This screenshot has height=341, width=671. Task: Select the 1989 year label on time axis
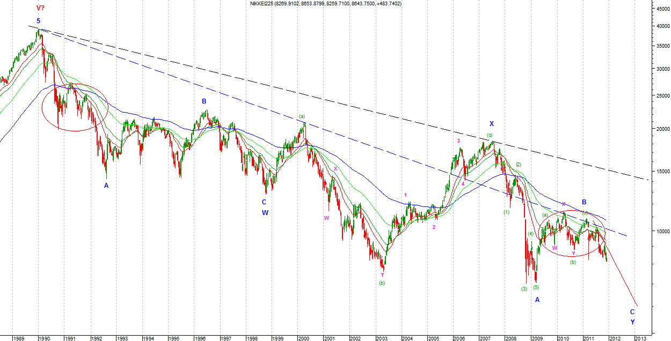[18, 338]
